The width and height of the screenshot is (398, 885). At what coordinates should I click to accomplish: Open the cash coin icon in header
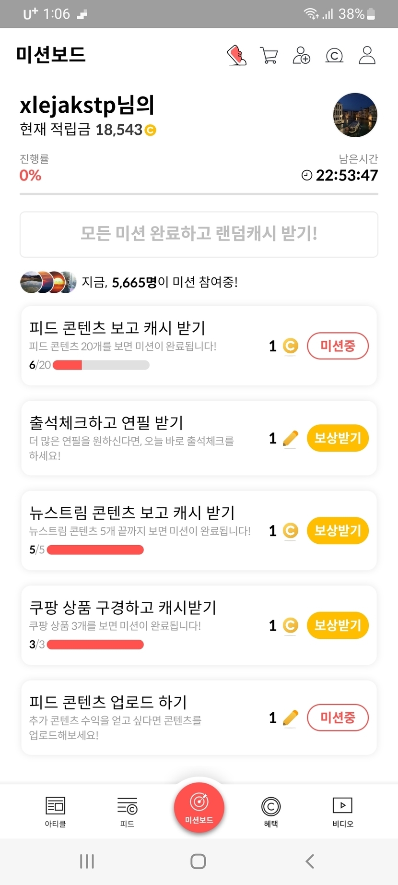tap(334, 56)
